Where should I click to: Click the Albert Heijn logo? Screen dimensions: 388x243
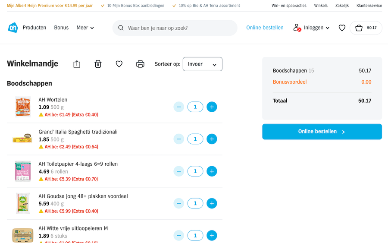(x=13, y=28)
